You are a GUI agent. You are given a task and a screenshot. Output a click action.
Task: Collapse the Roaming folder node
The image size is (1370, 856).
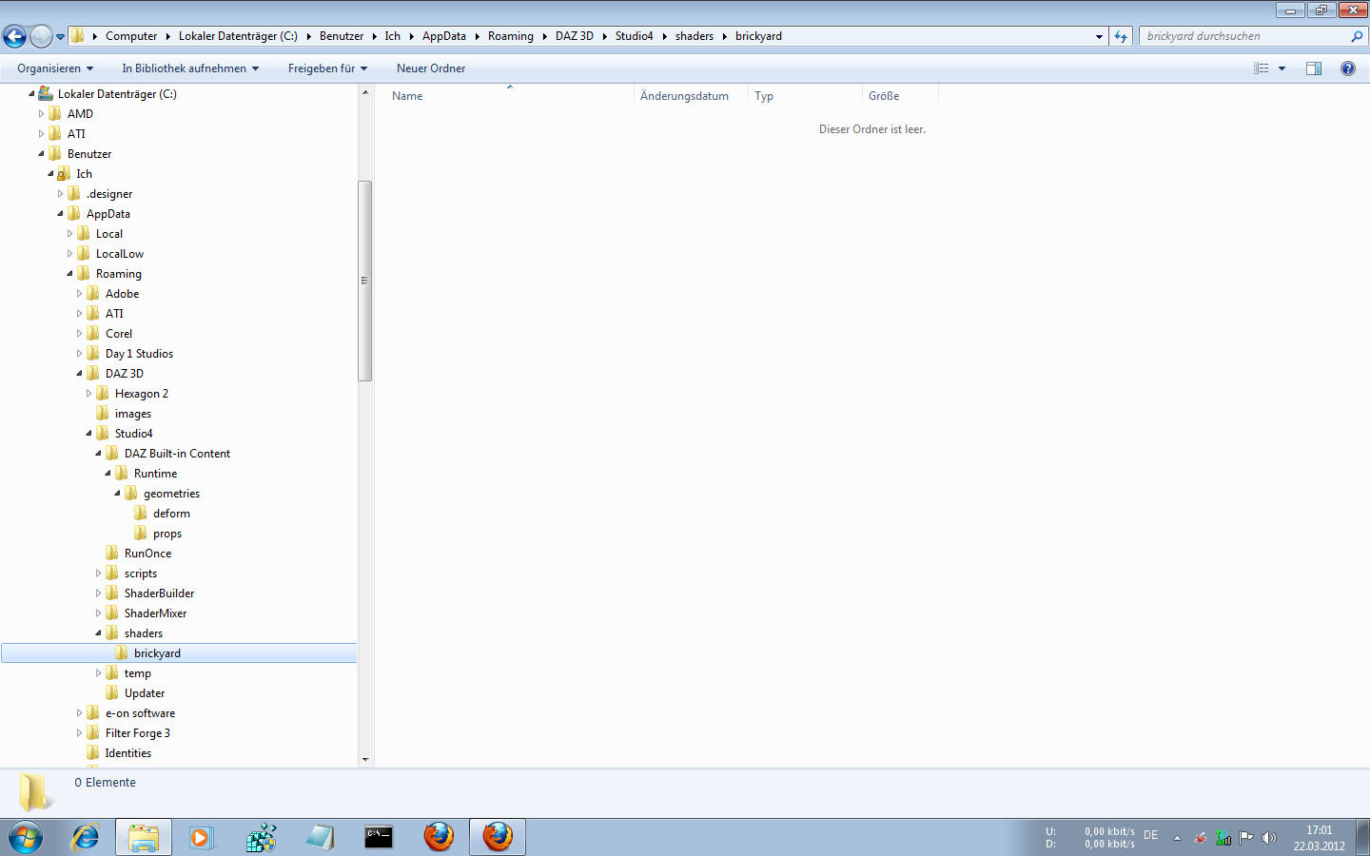(69, 273)
